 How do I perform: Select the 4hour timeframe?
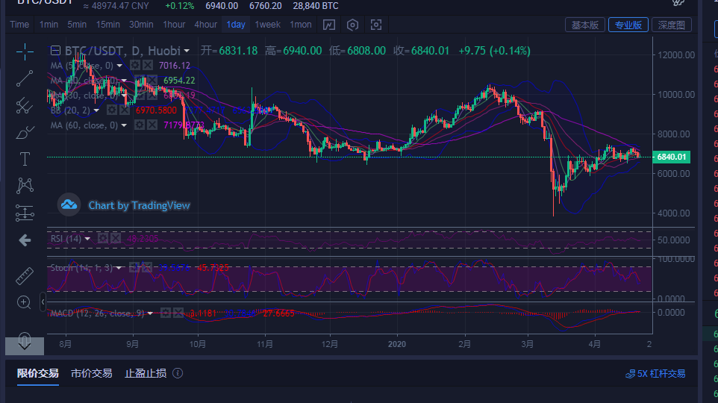pyautogui.click(x=205, y=25)
